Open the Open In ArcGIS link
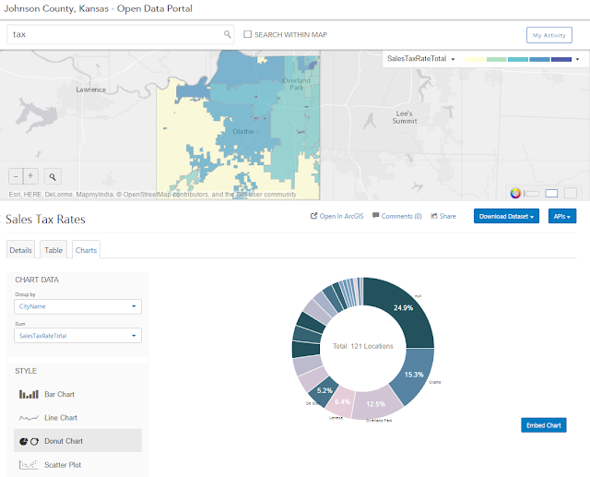The height and width of the screenshot is (477, 590). 337,216
